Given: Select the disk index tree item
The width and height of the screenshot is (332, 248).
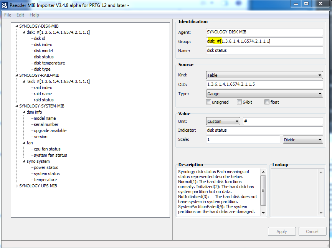Looking at the screenshot, I should tap(43, 45).
